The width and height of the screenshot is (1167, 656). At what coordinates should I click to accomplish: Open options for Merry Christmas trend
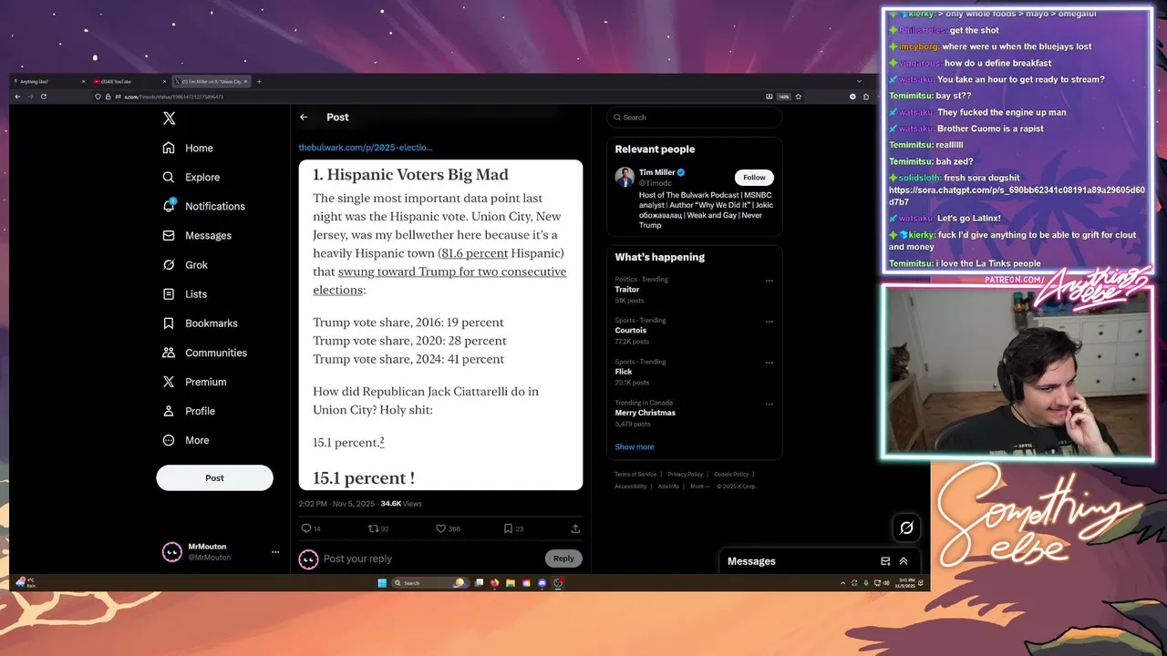769,404
